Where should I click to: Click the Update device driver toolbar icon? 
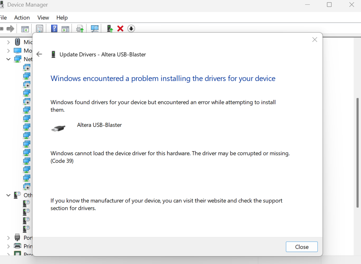tap(110, 29)
